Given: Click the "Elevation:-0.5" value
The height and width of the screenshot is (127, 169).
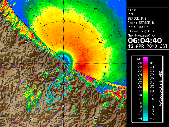Looking at the screenshot, I should pos(141,31).
